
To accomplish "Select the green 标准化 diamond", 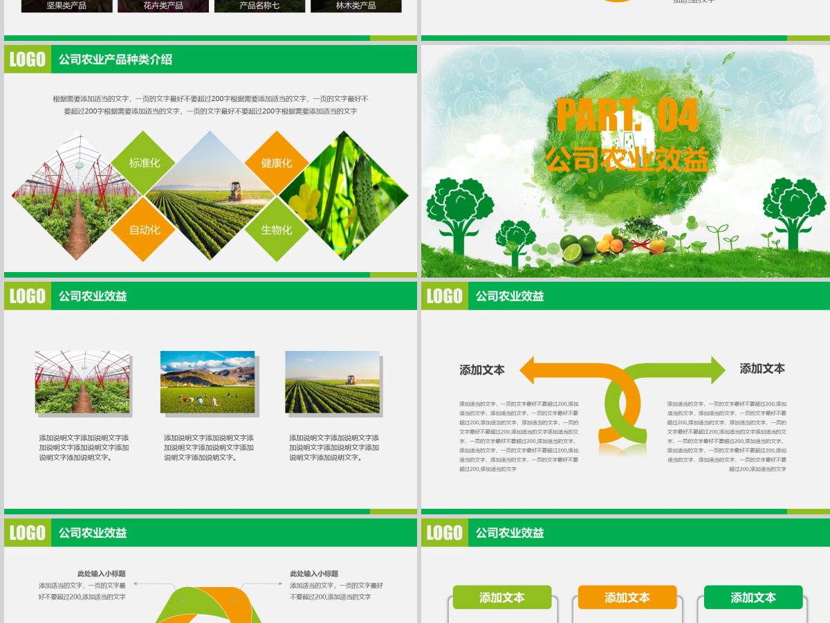I will tap(145, 163).
